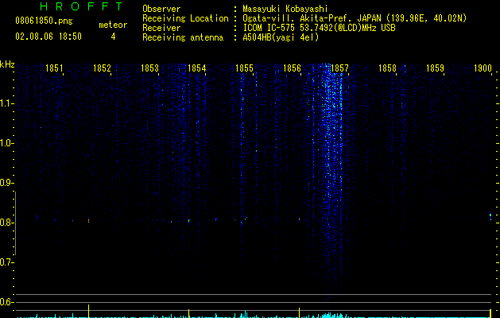Click the 1858 time axis label

click(x=387, y=68)
